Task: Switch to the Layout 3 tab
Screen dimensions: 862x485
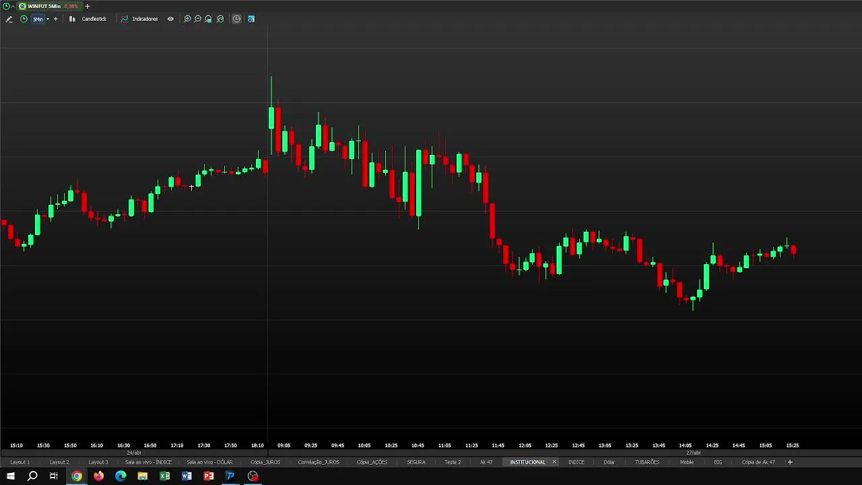Action: pos(98,462)
